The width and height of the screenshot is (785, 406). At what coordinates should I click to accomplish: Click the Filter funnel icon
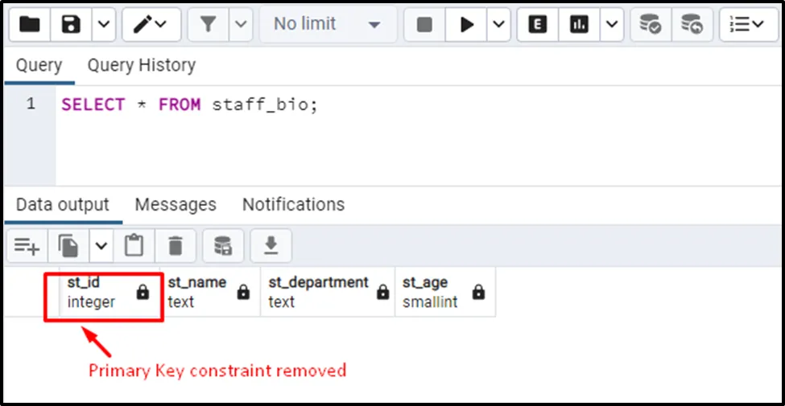209,25
